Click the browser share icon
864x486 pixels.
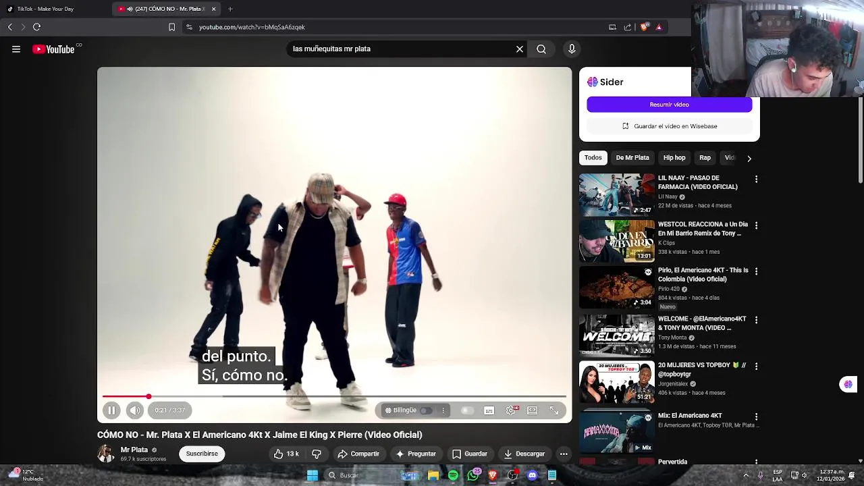628,27
